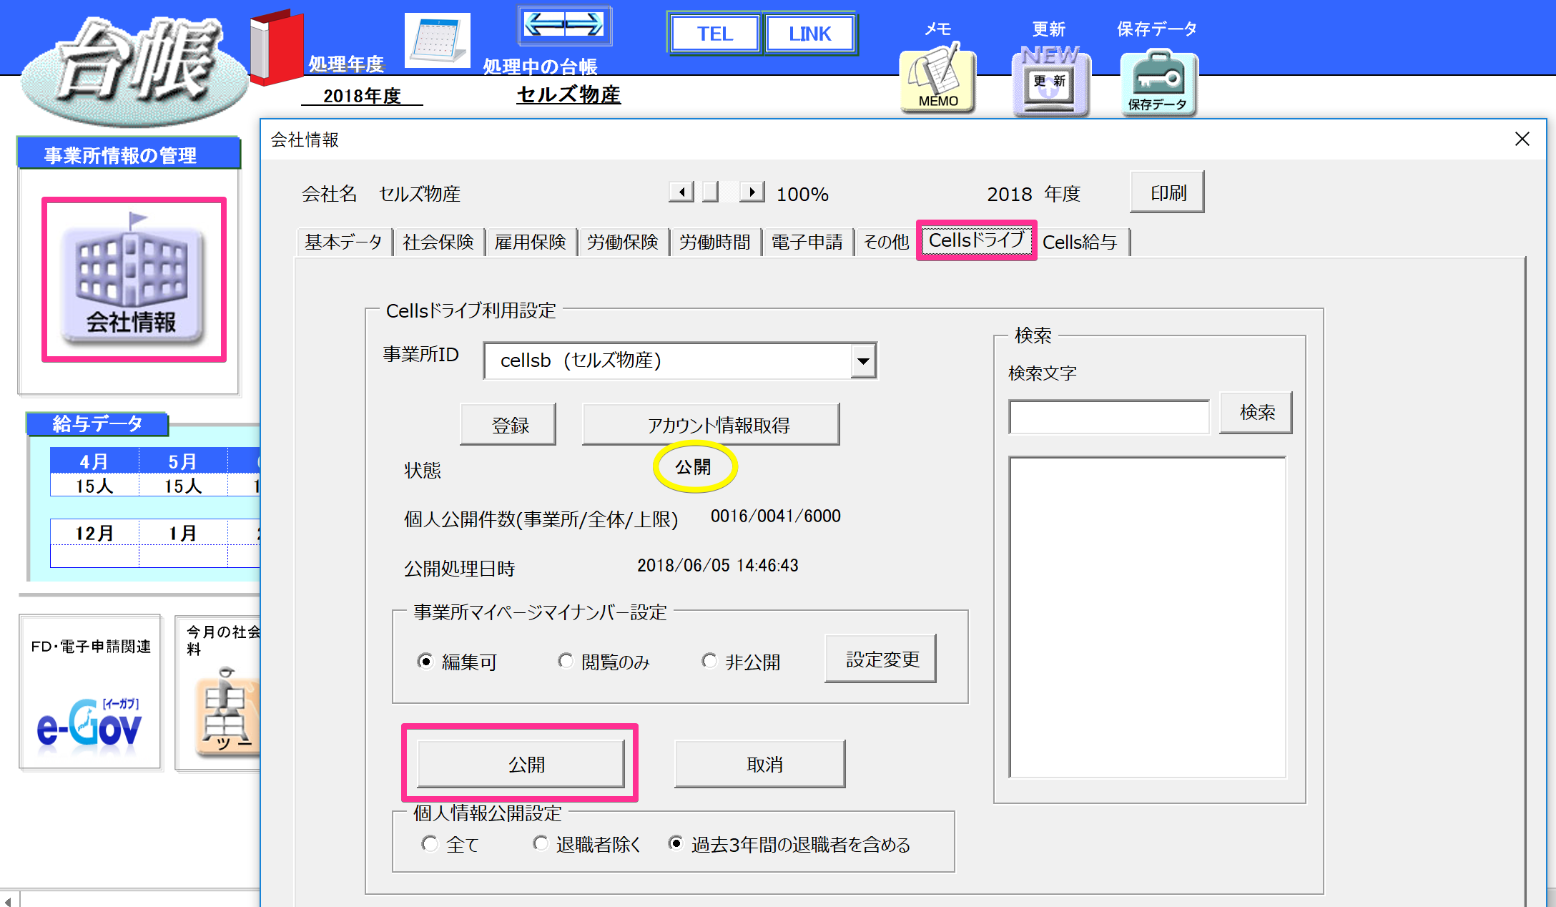The width and height of the screenshot is (1556, 907).
Task: Click the zoom increase right arrow
Action: (x=752, y=192)
